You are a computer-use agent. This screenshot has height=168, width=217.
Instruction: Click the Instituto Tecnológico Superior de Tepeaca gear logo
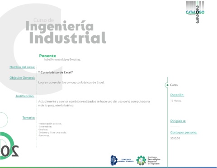(x=141, y=160)
